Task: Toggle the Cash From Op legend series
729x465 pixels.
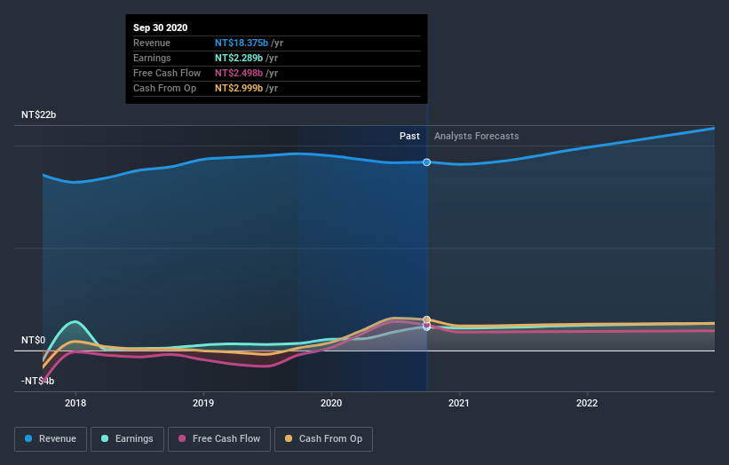Action: click(x=323, y=439)
